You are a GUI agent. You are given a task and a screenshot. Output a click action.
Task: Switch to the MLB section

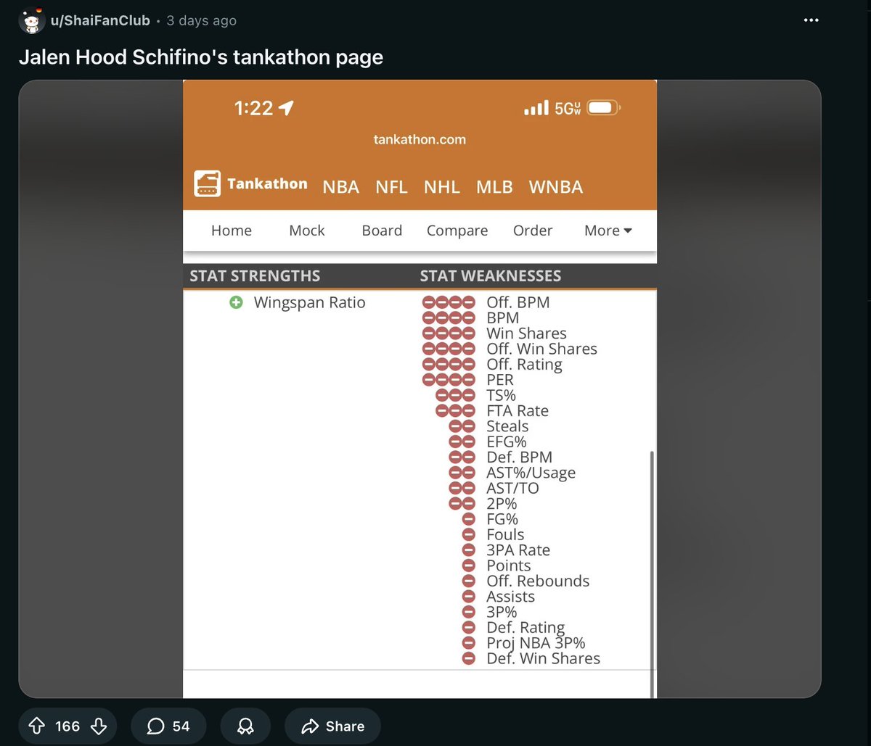point(494,187)
